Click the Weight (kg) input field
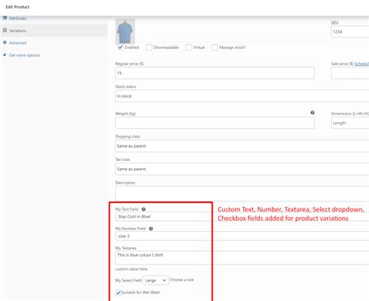Screen dimensions: 369x301 point(215,123)
